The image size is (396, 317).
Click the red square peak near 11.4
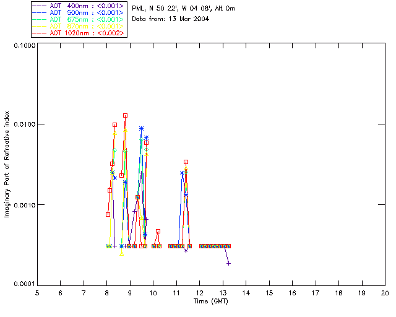coord(186,162)
